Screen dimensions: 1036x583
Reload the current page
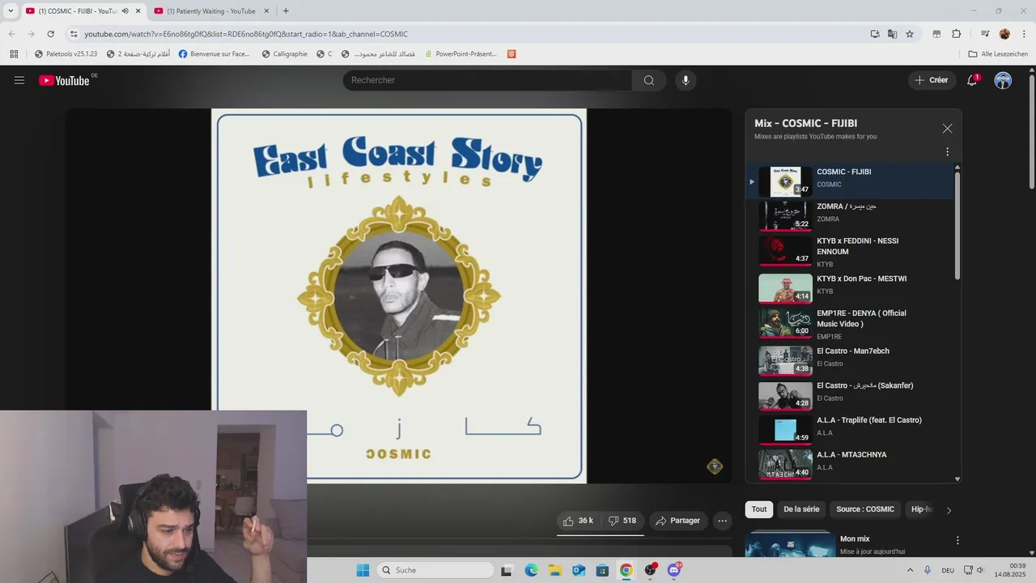tap(50, 34)
